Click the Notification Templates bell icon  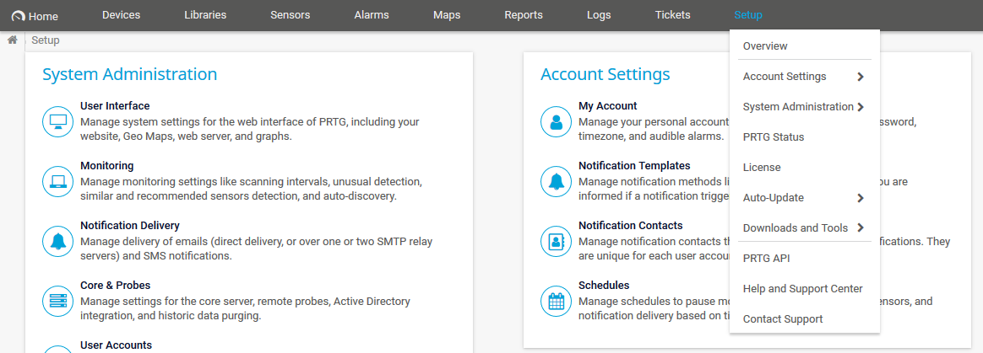click(x=557, y=181)
